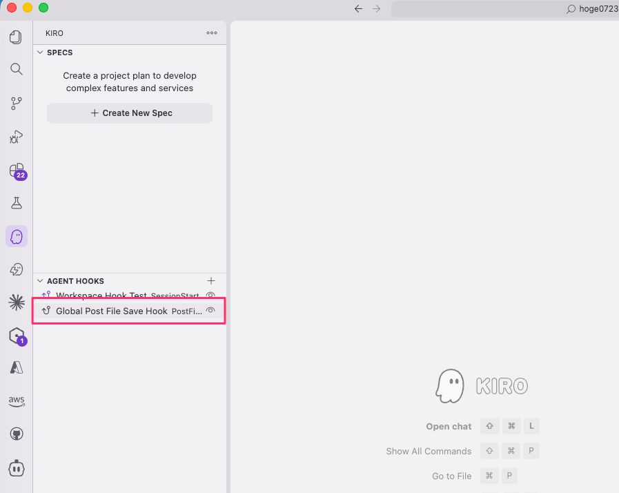
Task: Open the Explorer files view
Action: tap(16, 37)
